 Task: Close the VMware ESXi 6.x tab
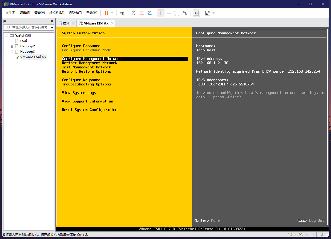pos(112,23)
